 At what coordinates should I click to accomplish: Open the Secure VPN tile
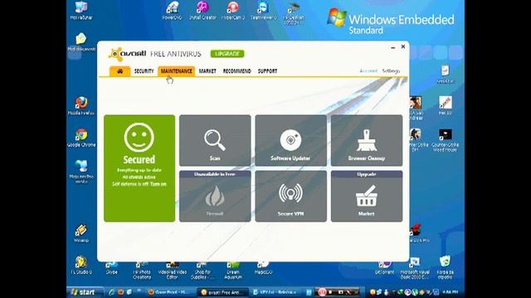[x=291, y=196]
